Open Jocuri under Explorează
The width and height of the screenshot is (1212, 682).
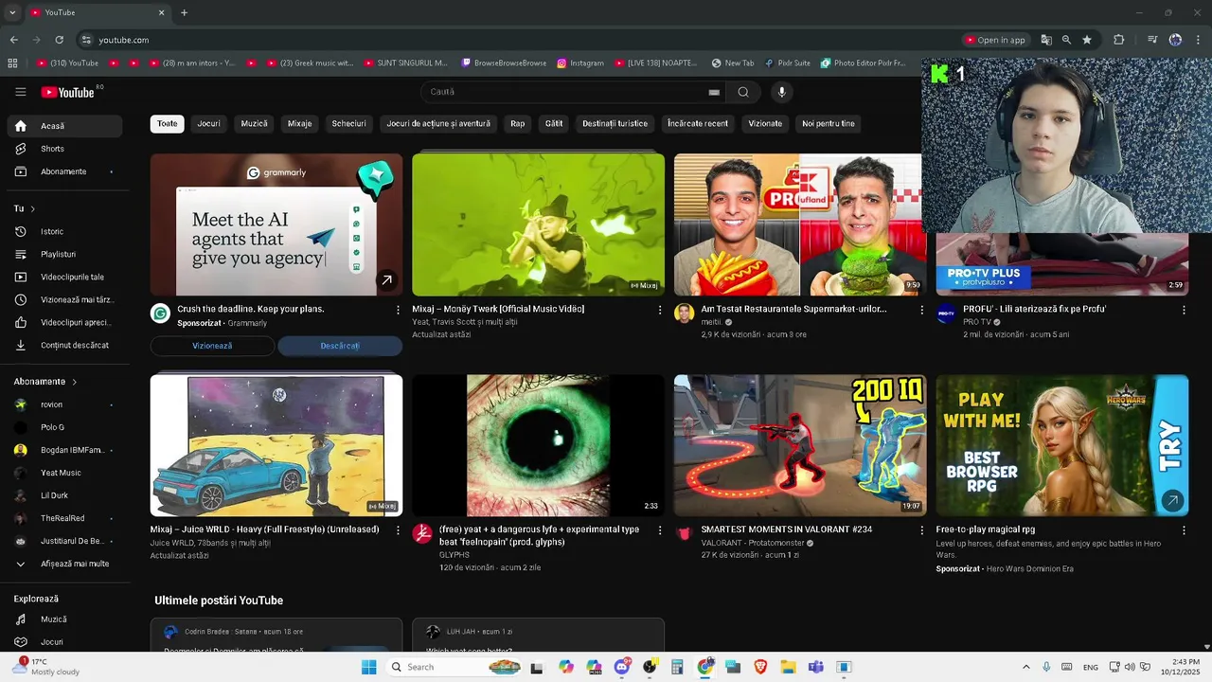(x=64, y=641)
